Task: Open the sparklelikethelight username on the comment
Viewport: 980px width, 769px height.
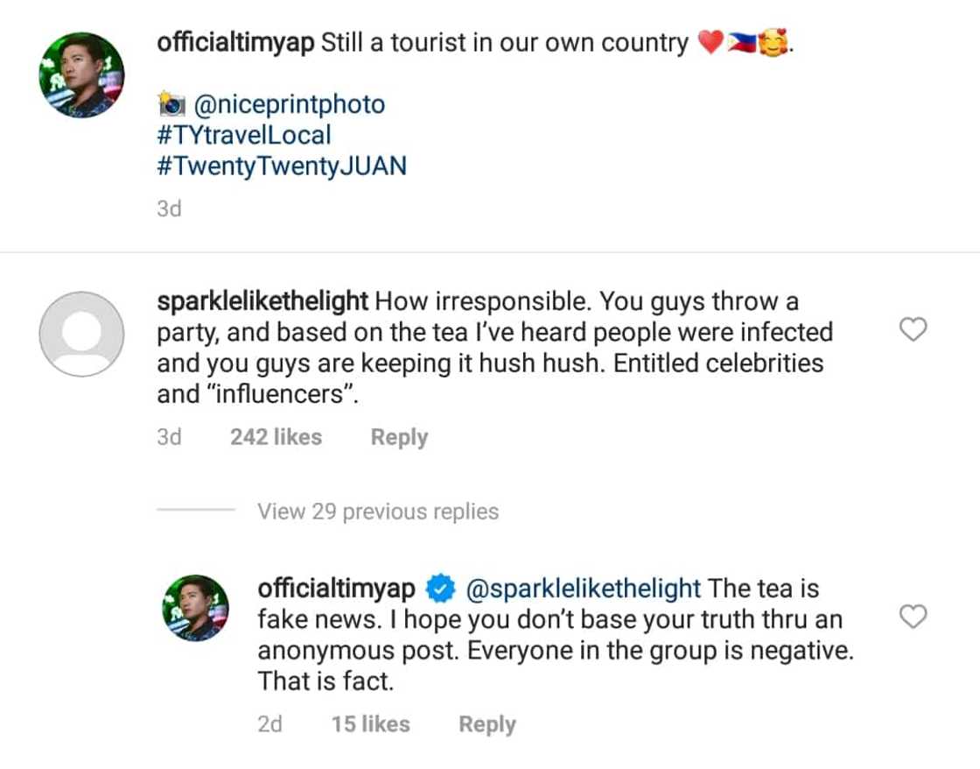Action: [x=262, y=302]
